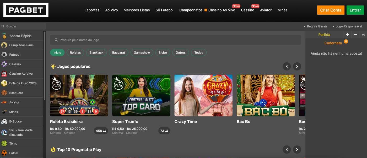Open Campeonatos in the top menu
Image resolution: width=367 pixels, height=158 pixels.
(191, 10)
